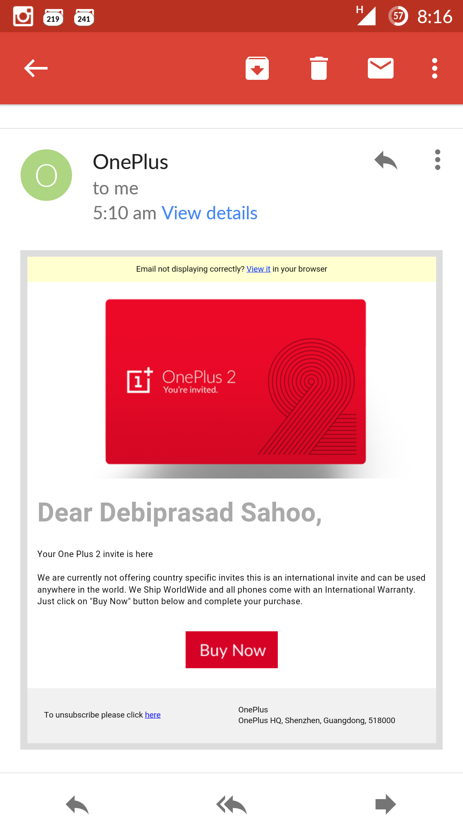
Task: Tap the 219 notification badge in status bar
Action: pos(53,18)
